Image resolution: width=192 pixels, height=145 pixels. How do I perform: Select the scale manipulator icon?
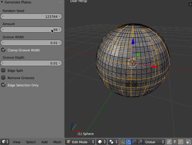coord(140,142)
